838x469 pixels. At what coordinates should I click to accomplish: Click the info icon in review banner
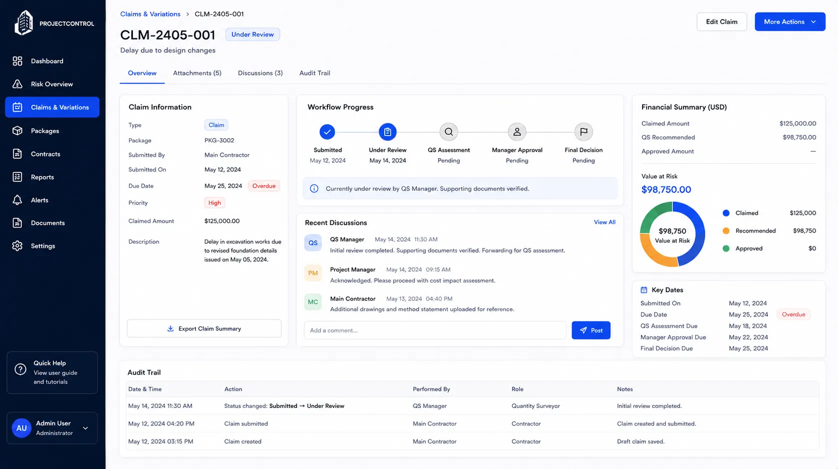point(314,188)
